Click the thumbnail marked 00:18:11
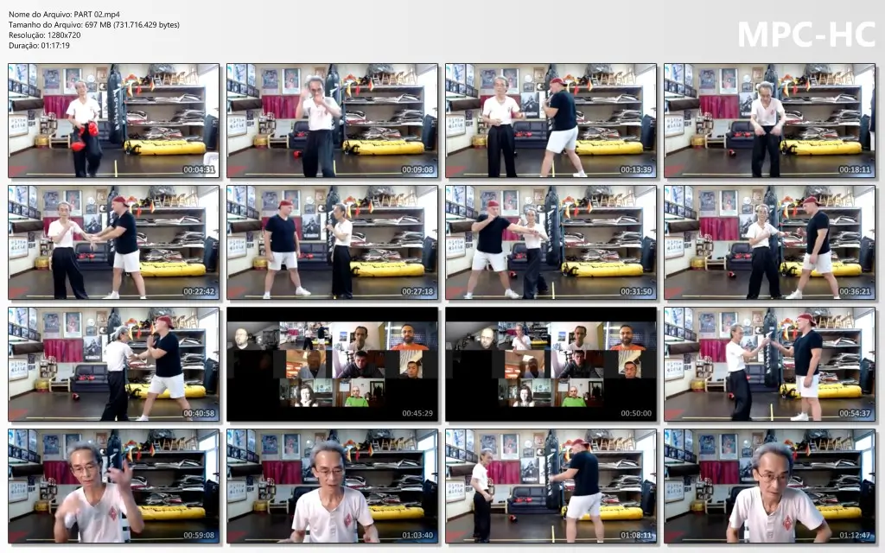The height and width of the screenshot is (553, 885). pos(770,121)
